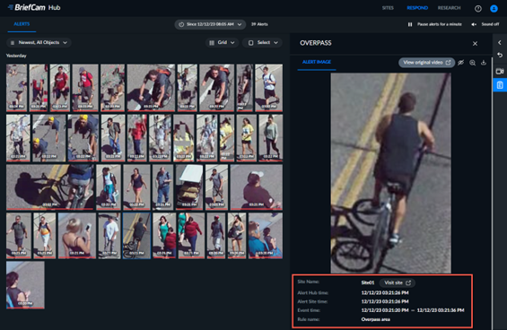507x330 pixels.
Task: Select the ALERTS tab
Action: click(x=22, y=24)
